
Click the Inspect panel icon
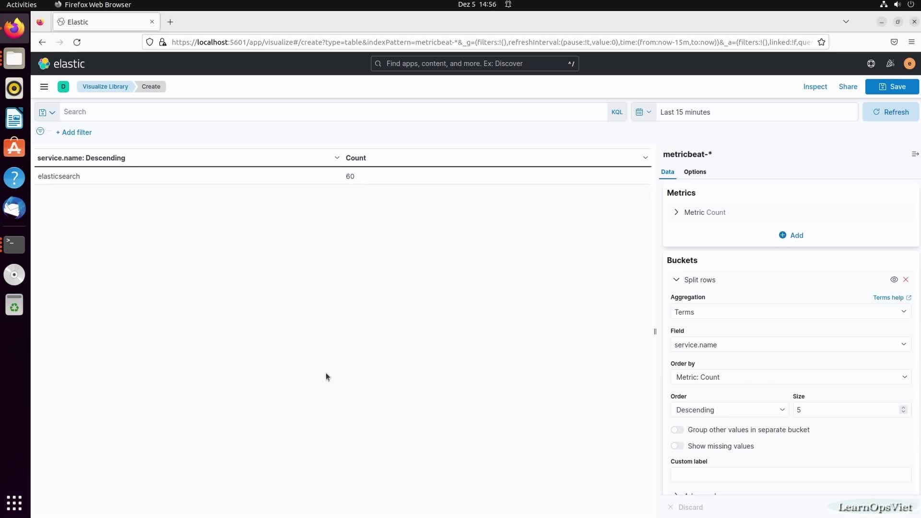tap(815, 86)
